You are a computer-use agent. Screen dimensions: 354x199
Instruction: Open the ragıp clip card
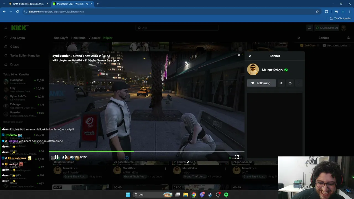coord(186,172)
